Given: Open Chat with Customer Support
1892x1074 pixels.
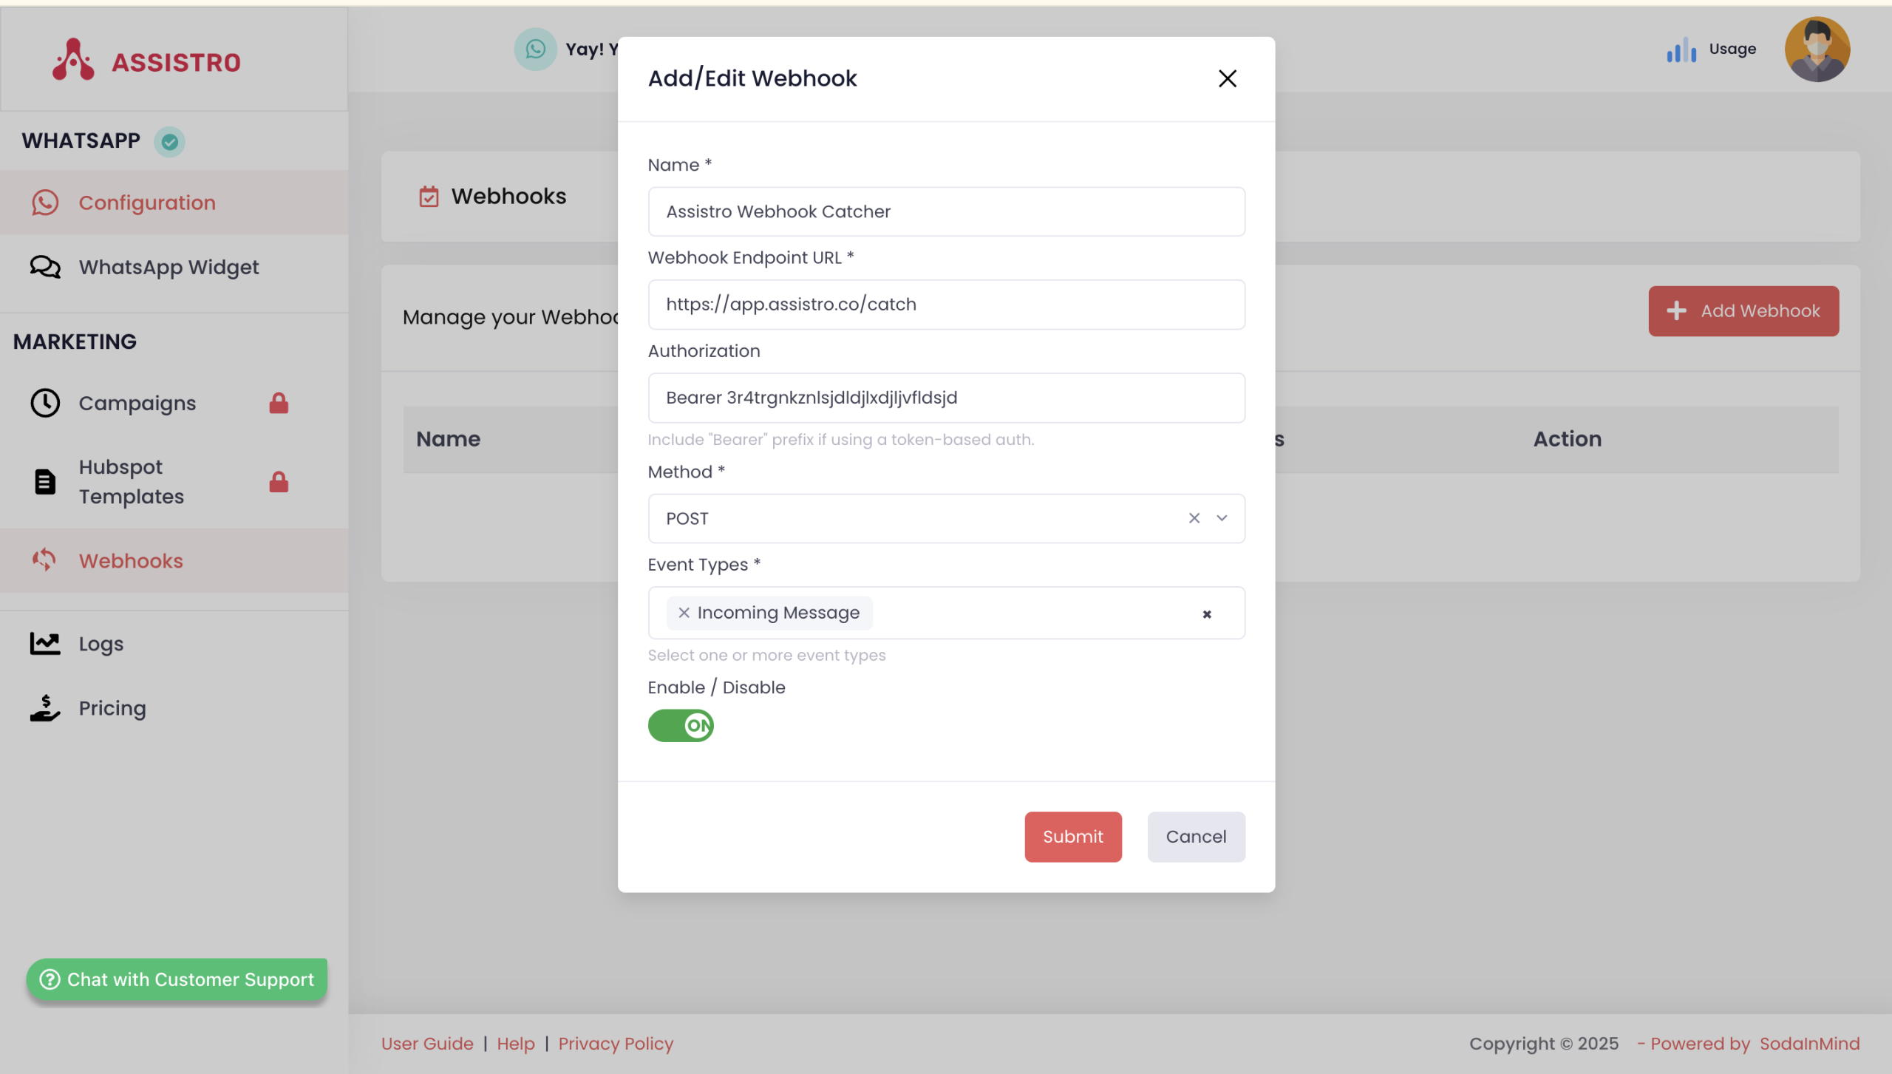Looking at the screenshot, I should 177,979.
